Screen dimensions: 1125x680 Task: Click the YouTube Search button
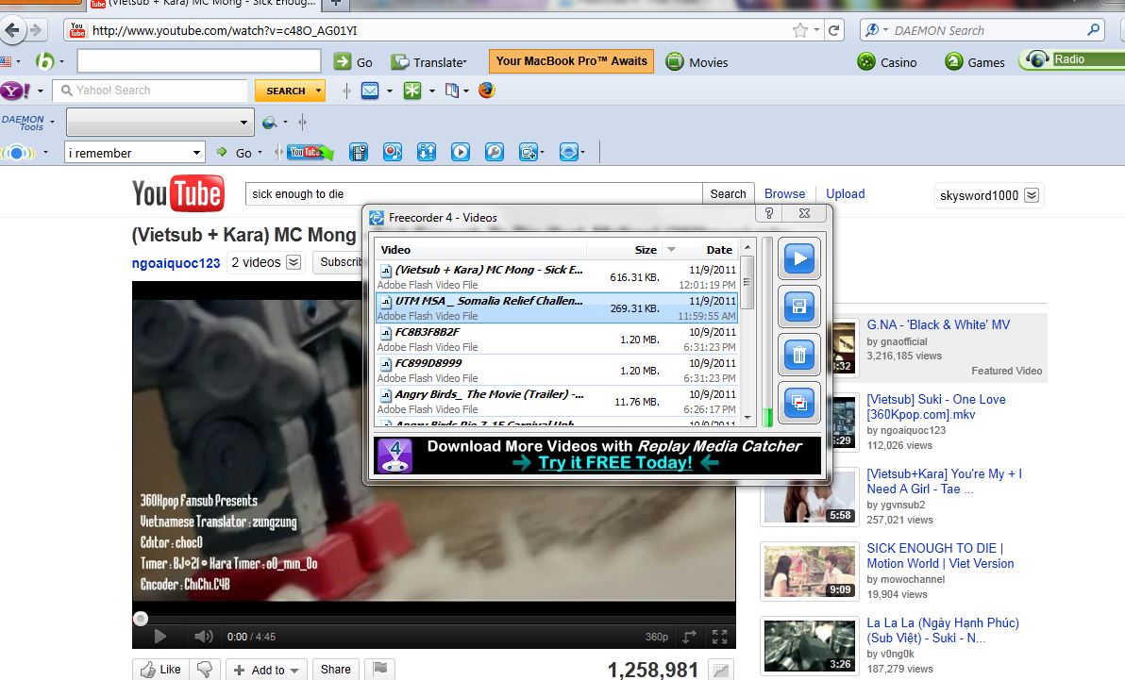point(728,193)
